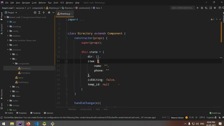224x126 pixels.
Task: Toggle the TODO tool window
Action: [x=9, y=113]
